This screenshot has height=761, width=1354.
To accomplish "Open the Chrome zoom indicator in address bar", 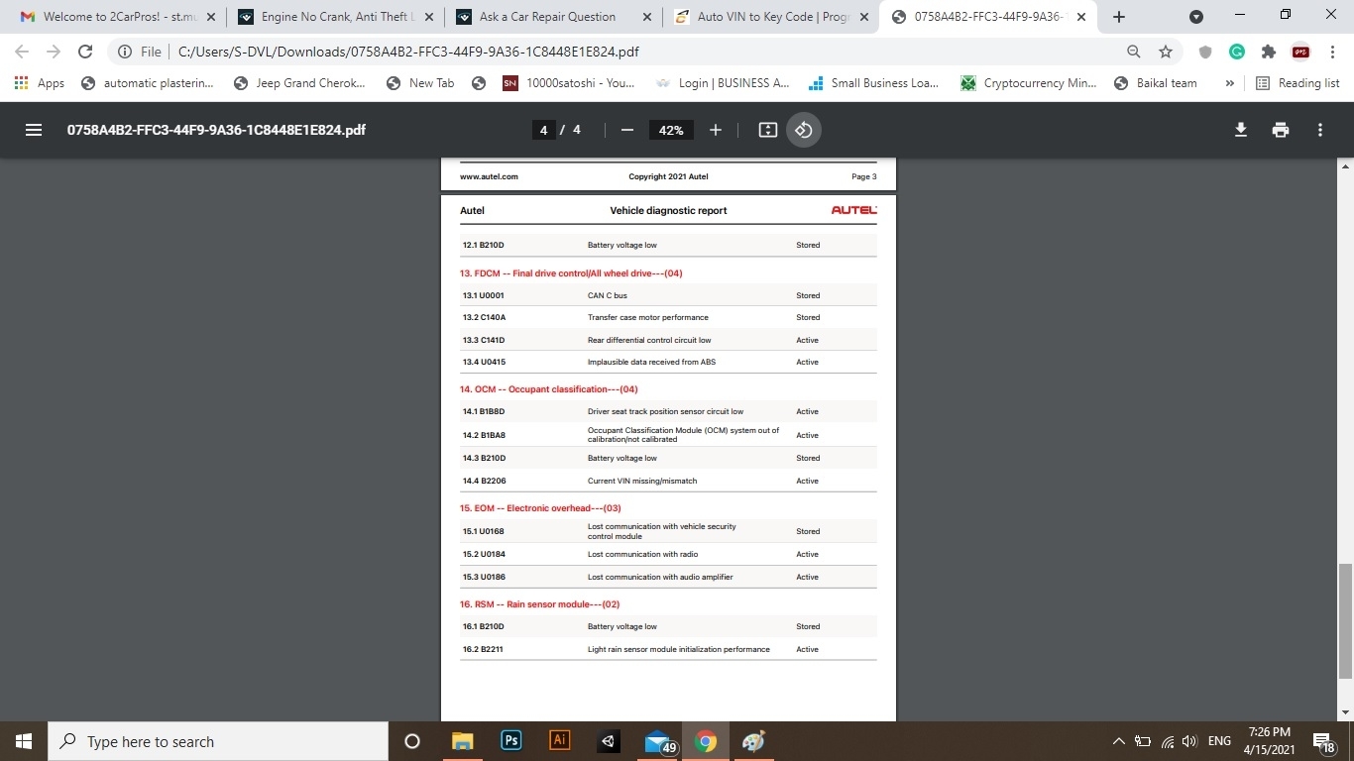I will click(x=1134, y=52).
